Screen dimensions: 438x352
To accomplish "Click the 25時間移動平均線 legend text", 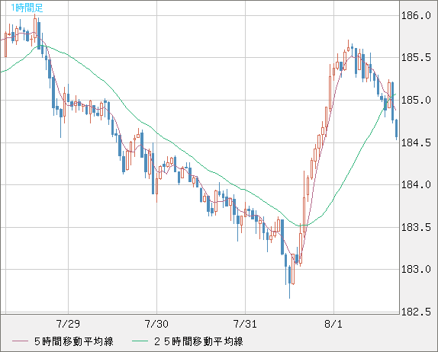I will point(198,341).
